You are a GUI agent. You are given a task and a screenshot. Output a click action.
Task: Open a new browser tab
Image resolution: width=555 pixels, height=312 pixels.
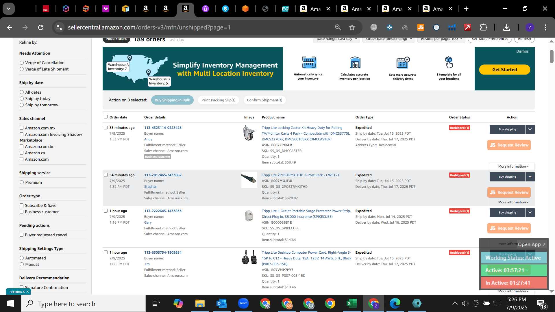(x=466, y=9)
